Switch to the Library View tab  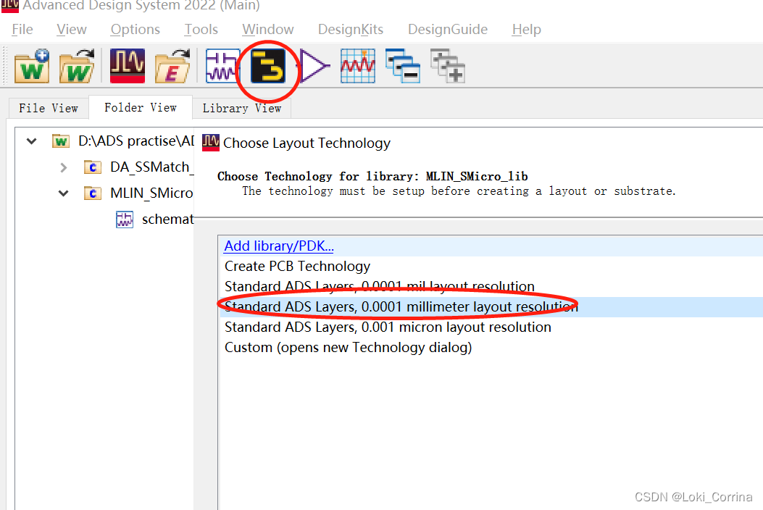242,108
